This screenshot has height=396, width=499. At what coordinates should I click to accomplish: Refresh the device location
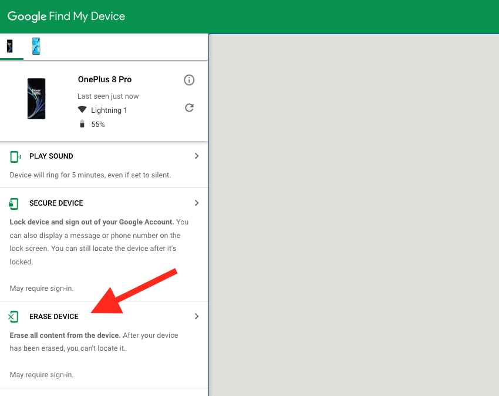pyautogui.click(x=189, y=108)
